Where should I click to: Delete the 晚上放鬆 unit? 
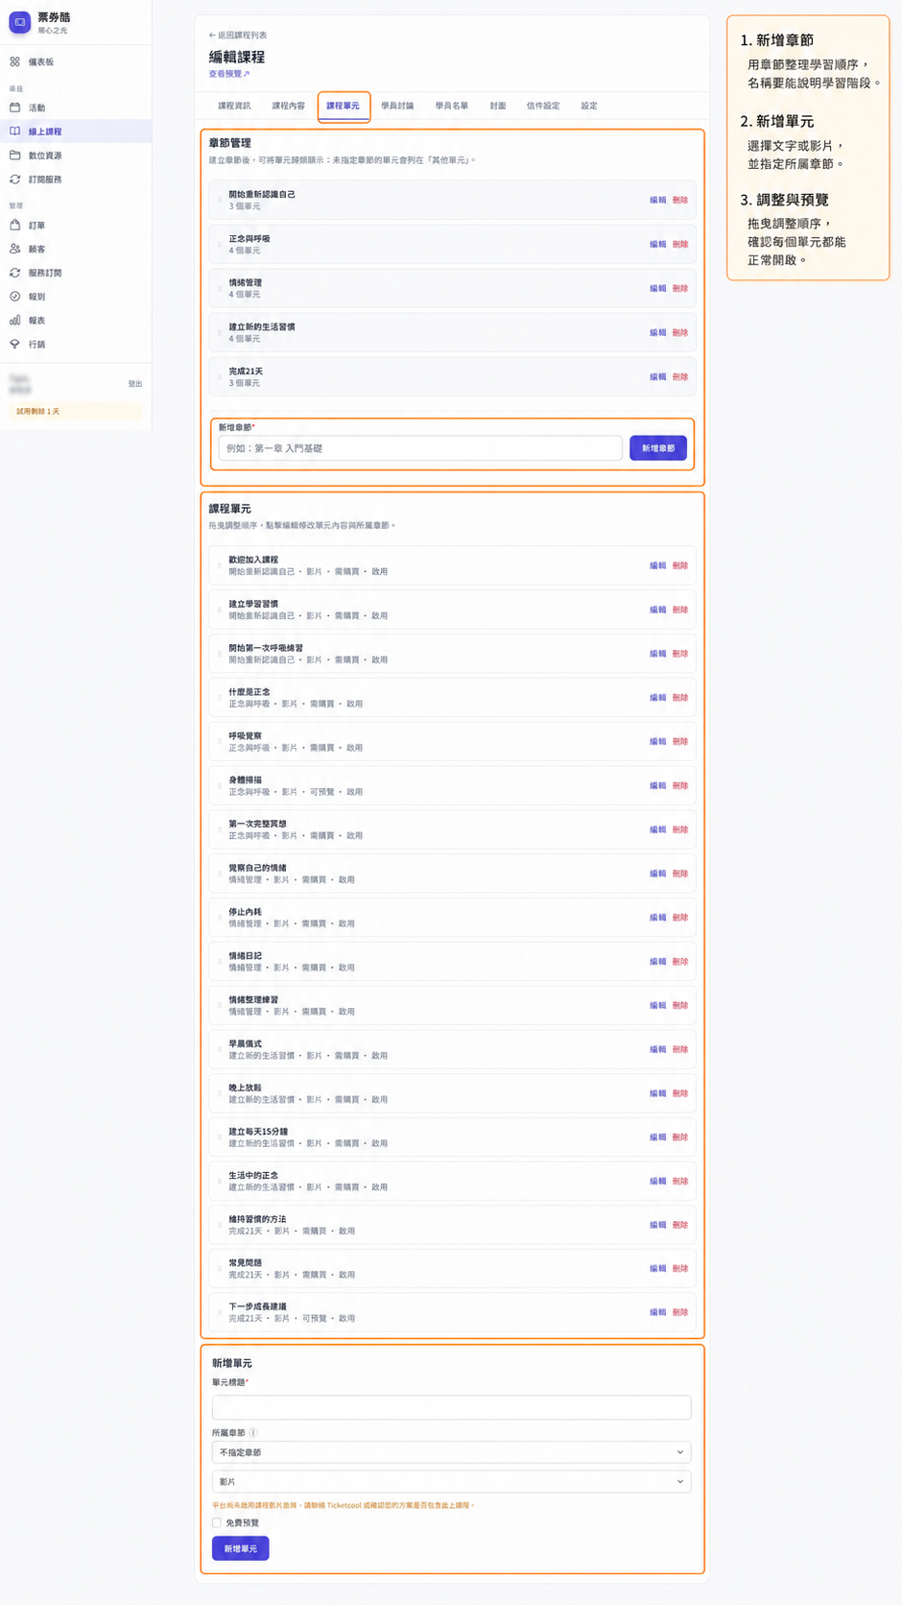click(x=680, y=1093)
